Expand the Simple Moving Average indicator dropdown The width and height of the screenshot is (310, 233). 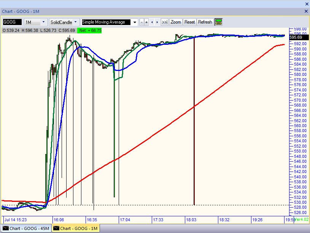tap(135, 22)
